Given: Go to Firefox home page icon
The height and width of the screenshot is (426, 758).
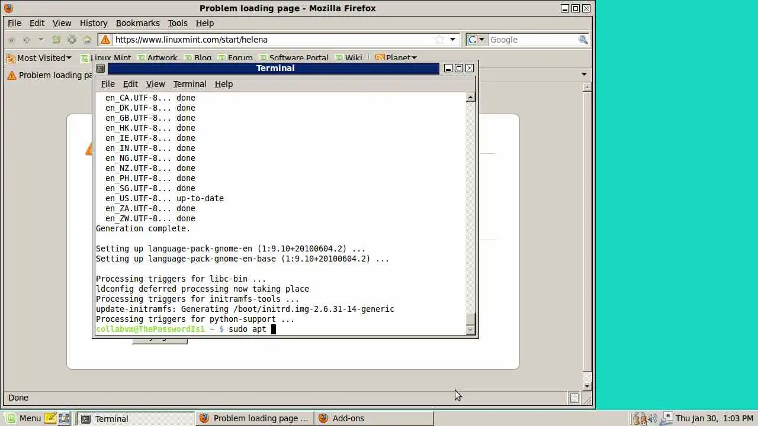Looking at the screenshot, I should (87, 40).
